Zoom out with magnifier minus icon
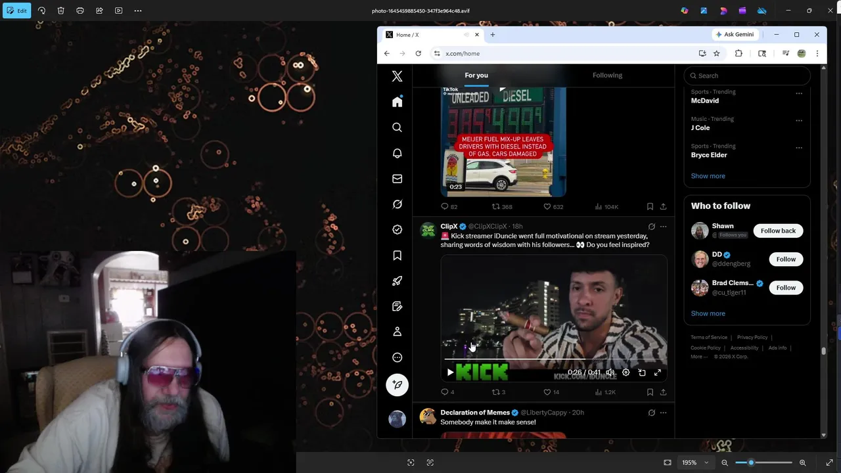 pyautogui.click(x=725, y=462)
